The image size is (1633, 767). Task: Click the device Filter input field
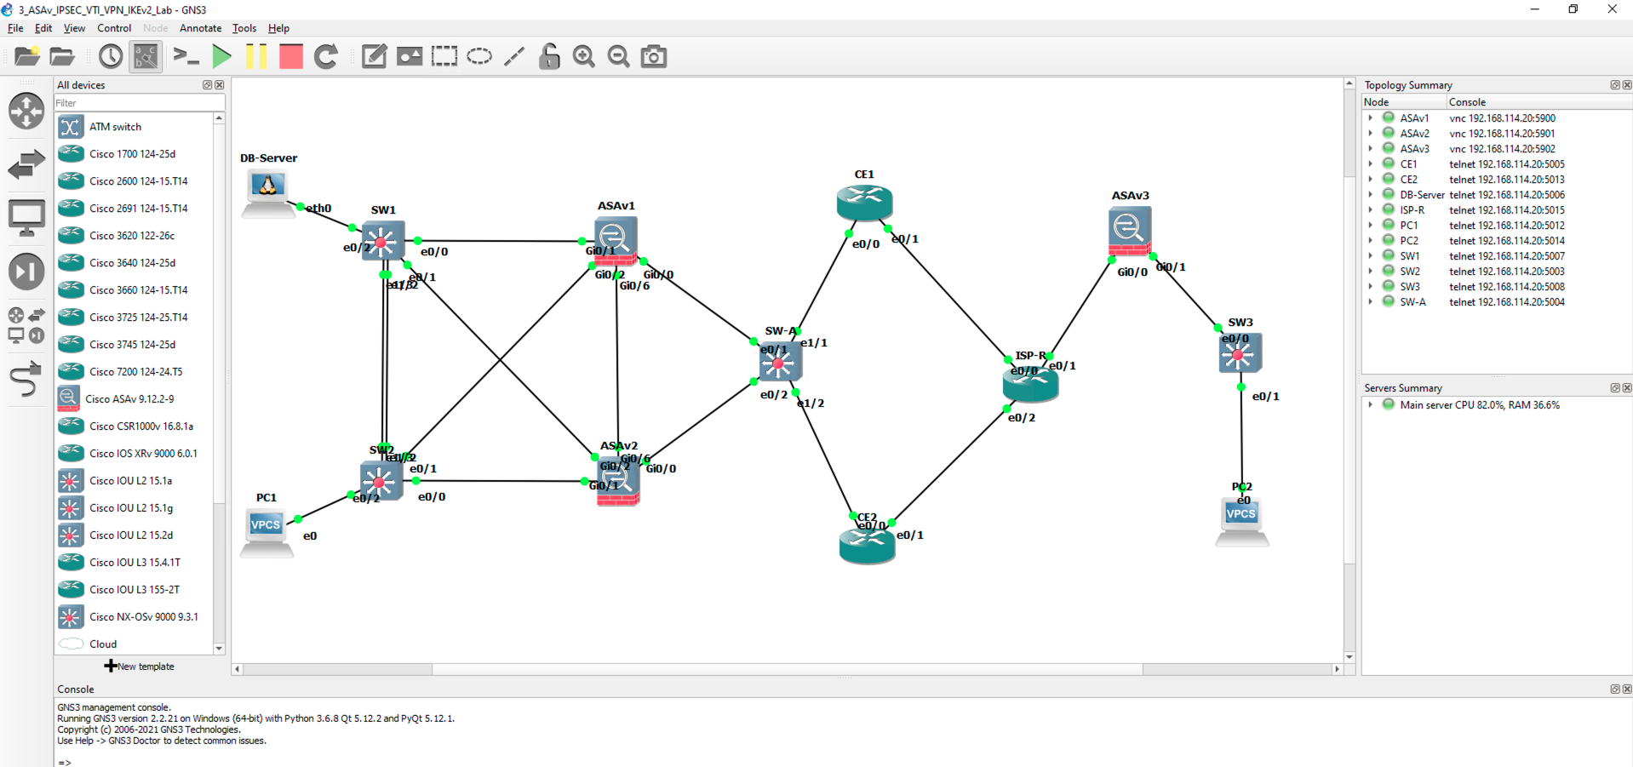pyautogui.click(x=140, y=103)
